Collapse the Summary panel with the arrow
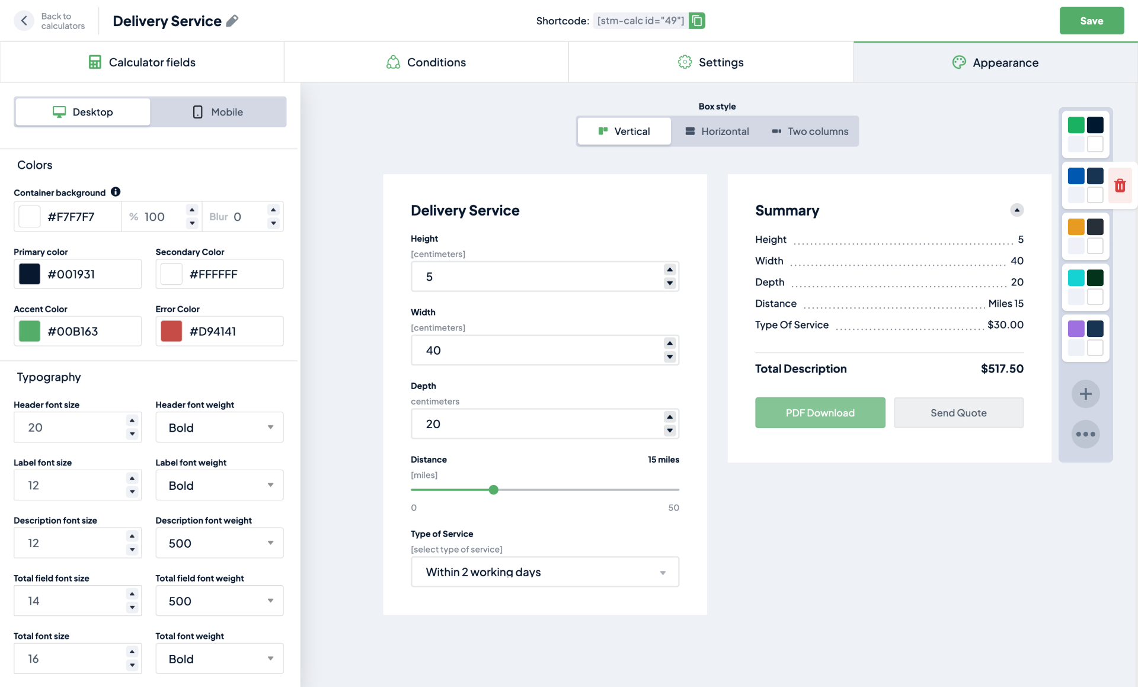This screenshot has height=687, width=1138. tap(1017, 210)
